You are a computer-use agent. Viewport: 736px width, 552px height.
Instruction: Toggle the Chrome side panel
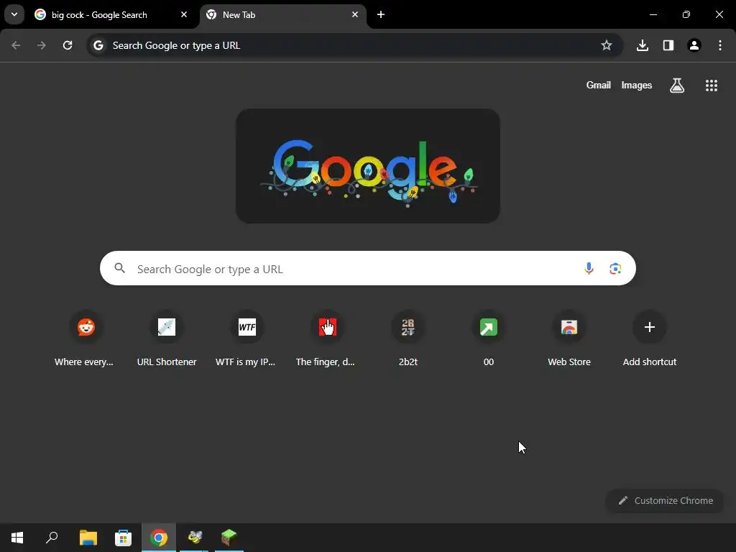tap(668, 45)
